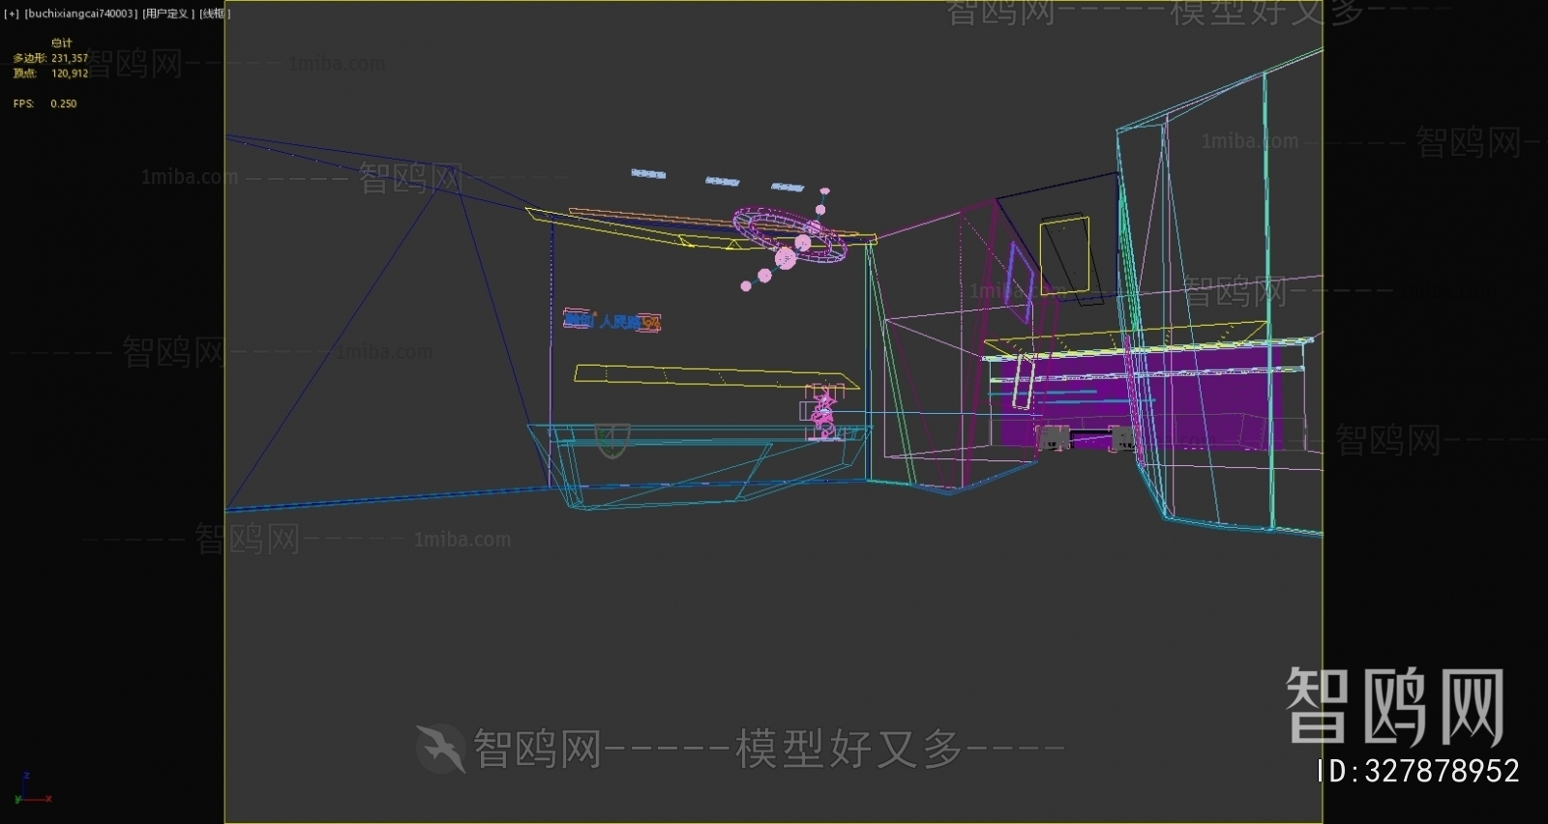Open the [+] viewport general menu
The image size is (1548, 824).
click(11, 14)
